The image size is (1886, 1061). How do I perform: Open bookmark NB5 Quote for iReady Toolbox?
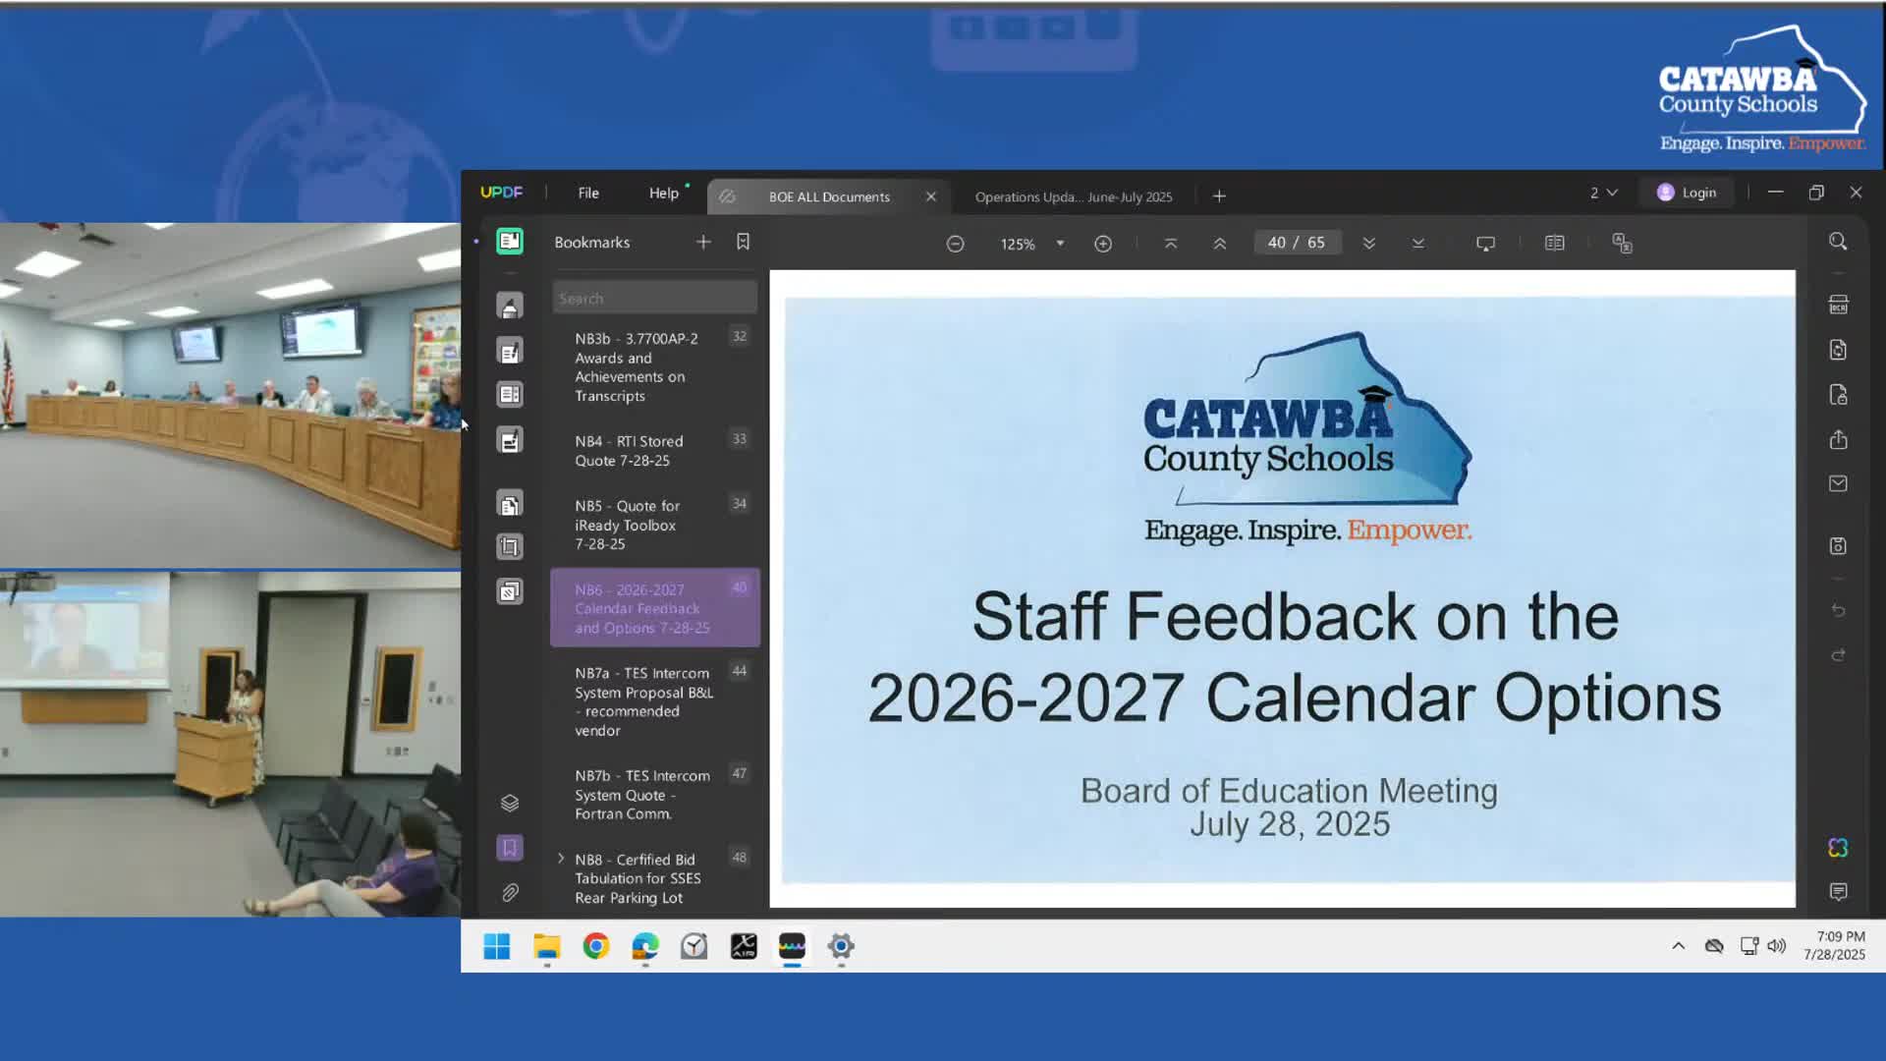[654, 525]
